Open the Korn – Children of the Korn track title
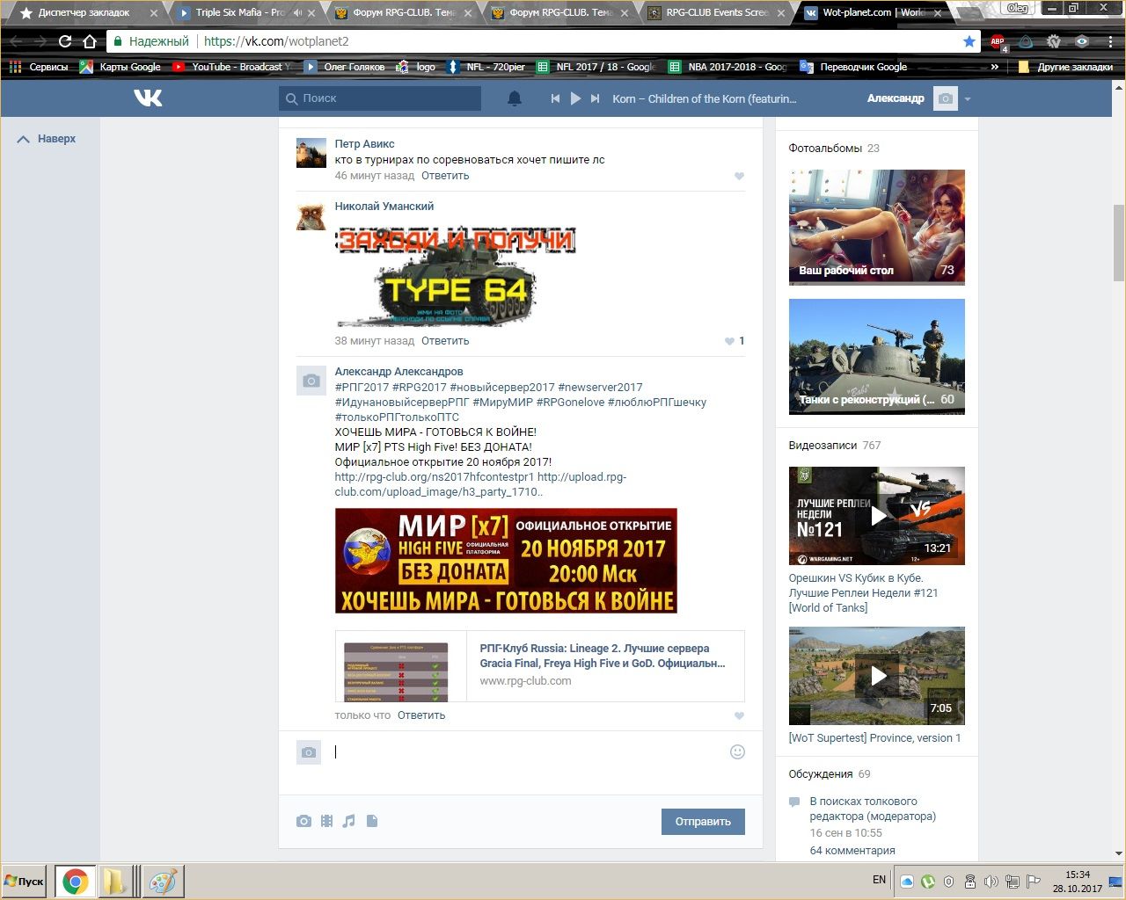This screenshot has height=900, width=1126. click(705, 98)
